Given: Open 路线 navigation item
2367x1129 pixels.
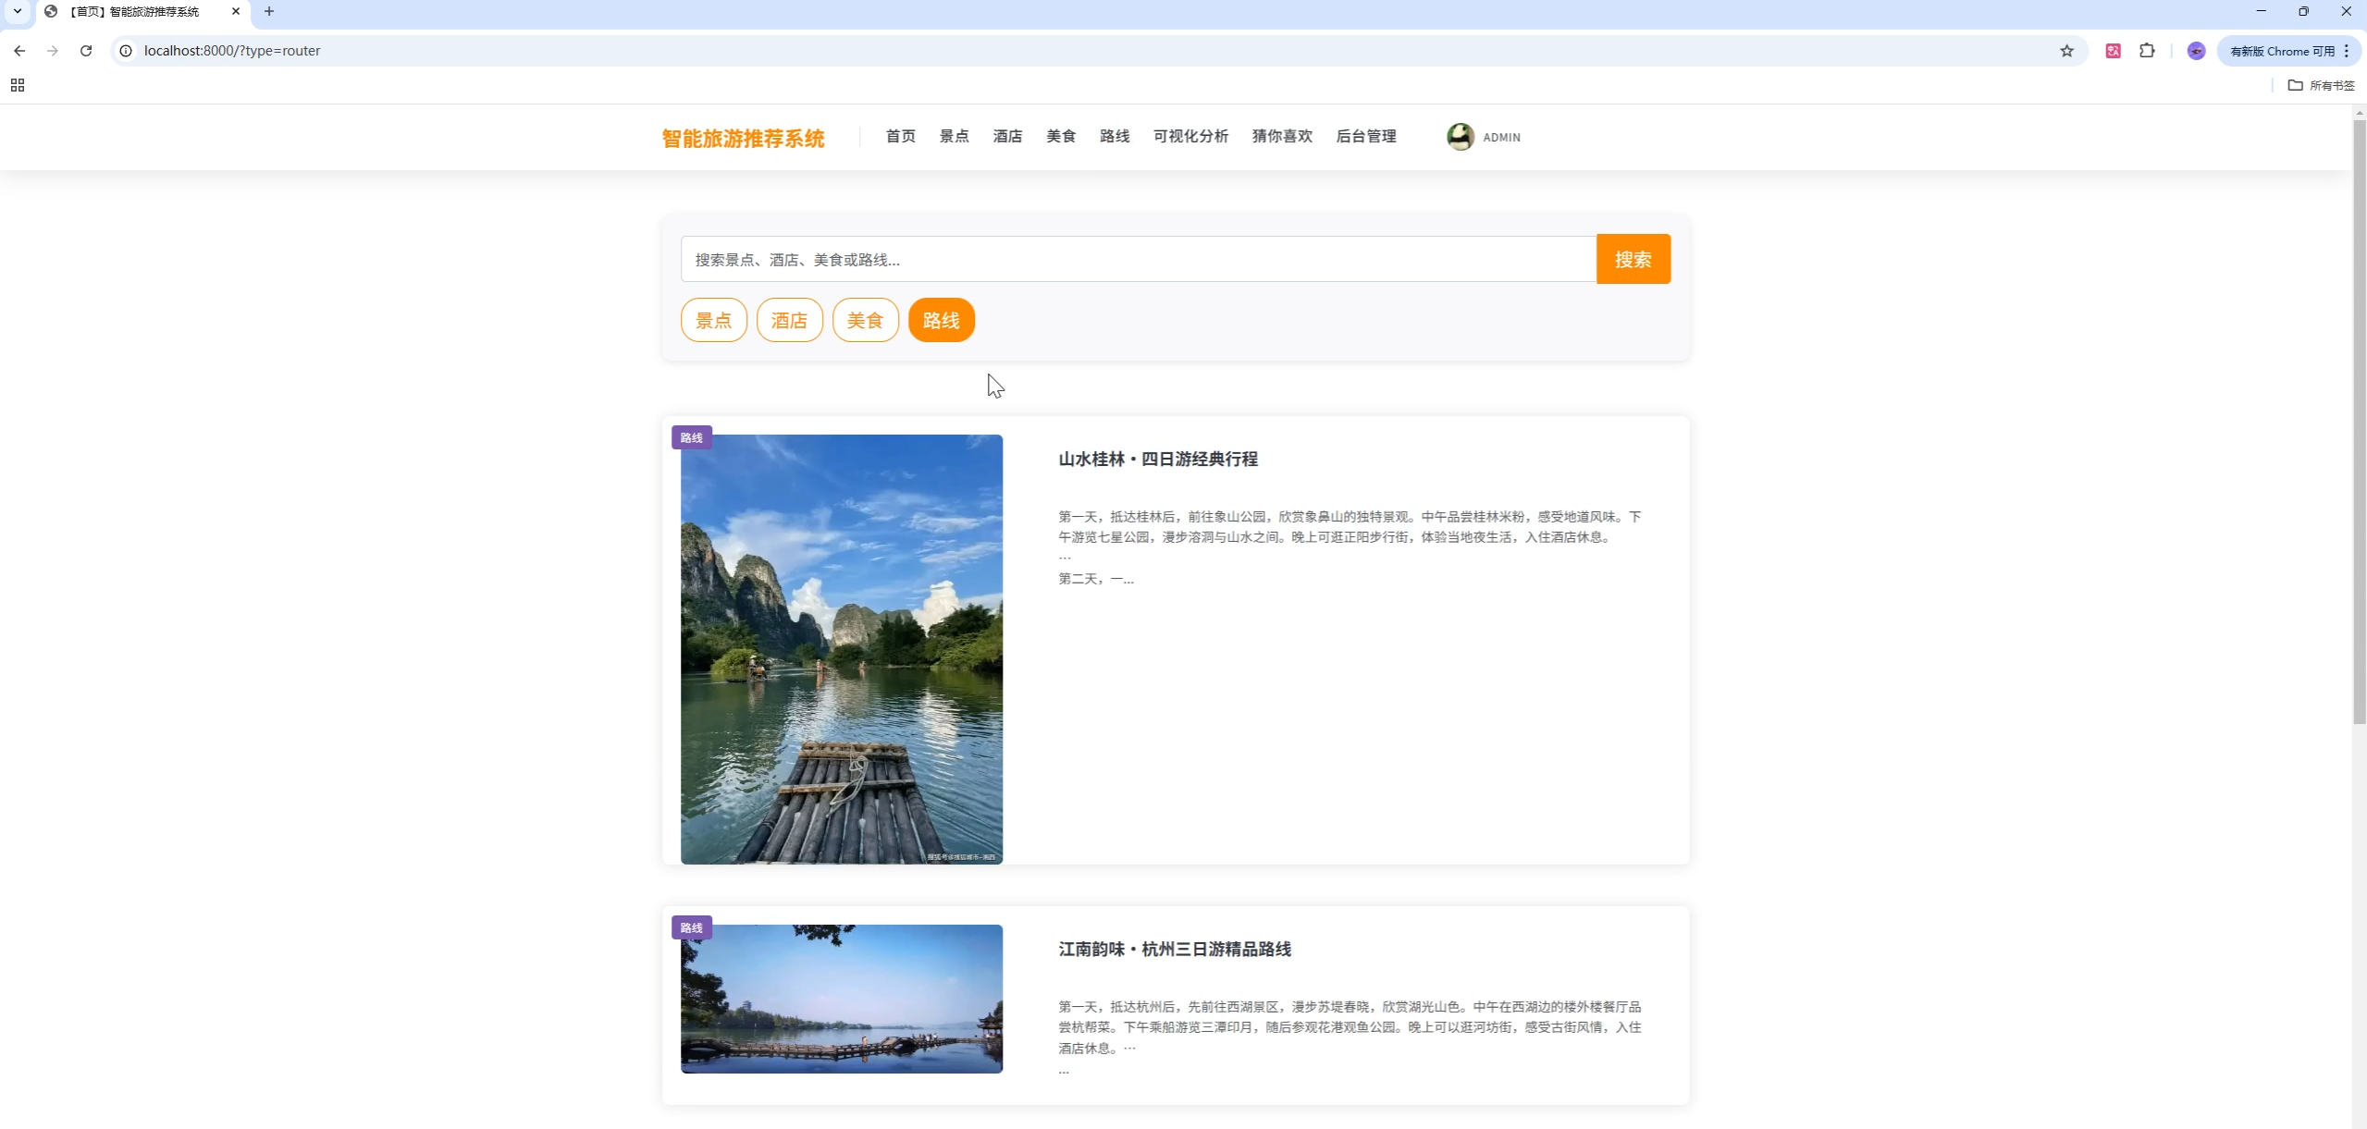Looking at the screenshot, I should (x=1115, y=136).
